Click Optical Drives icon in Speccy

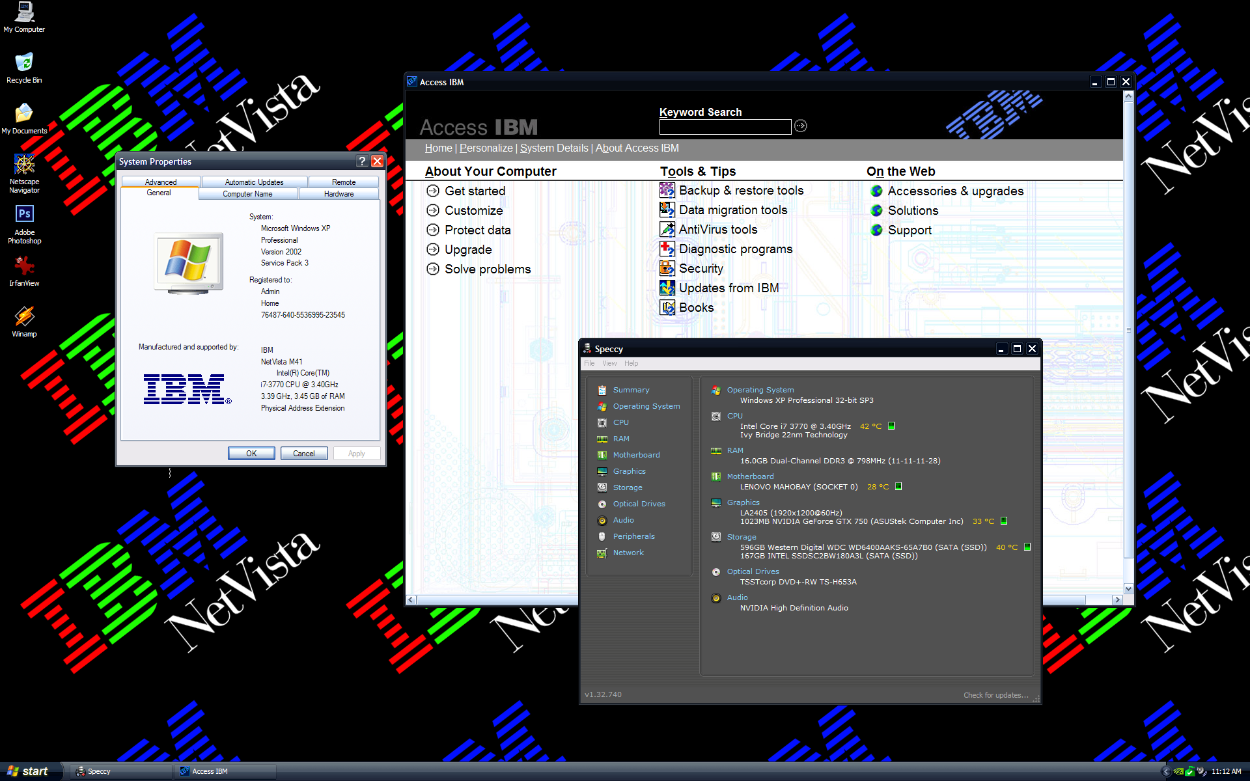(x=602, y=503)
